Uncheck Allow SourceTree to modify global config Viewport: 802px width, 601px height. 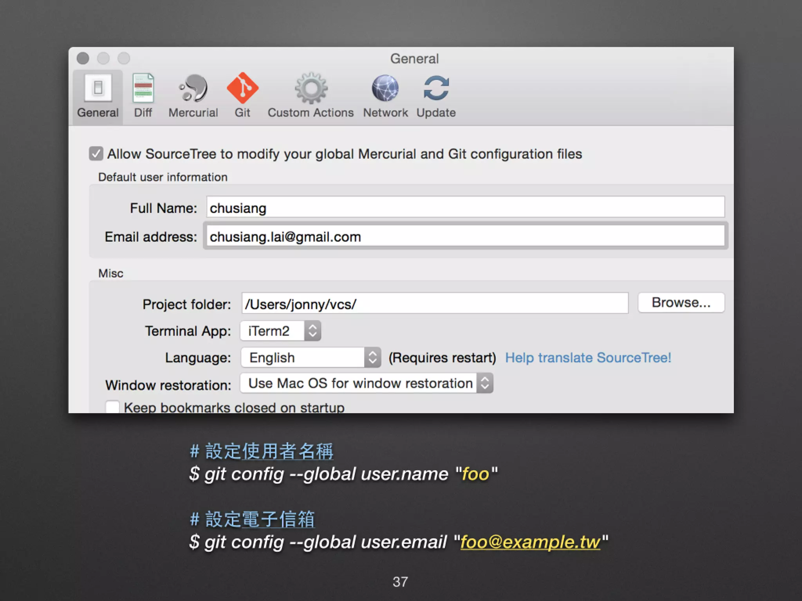[96, 154]
